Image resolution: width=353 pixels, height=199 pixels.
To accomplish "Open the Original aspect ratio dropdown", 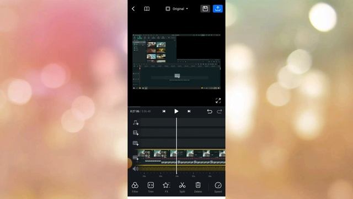I will 176,9.
